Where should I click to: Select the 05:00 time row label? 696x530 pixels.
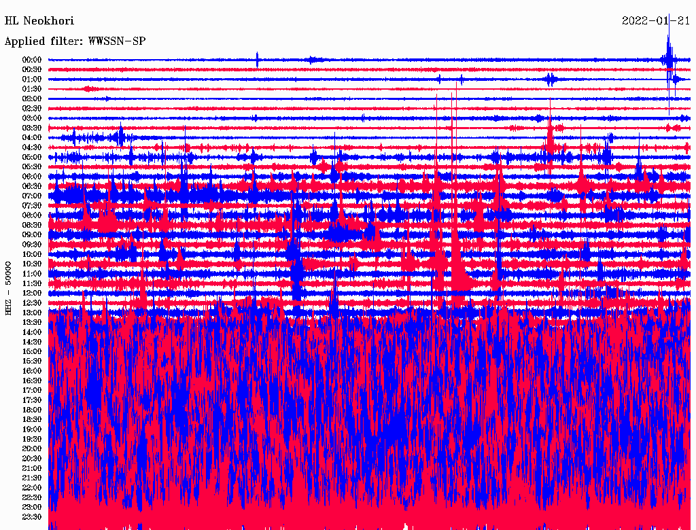31,157
